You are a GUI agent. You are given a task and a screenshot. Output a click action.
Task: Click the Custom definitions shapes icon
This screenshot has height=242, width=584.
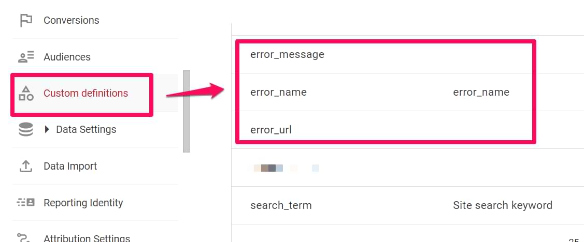(25, 94)
